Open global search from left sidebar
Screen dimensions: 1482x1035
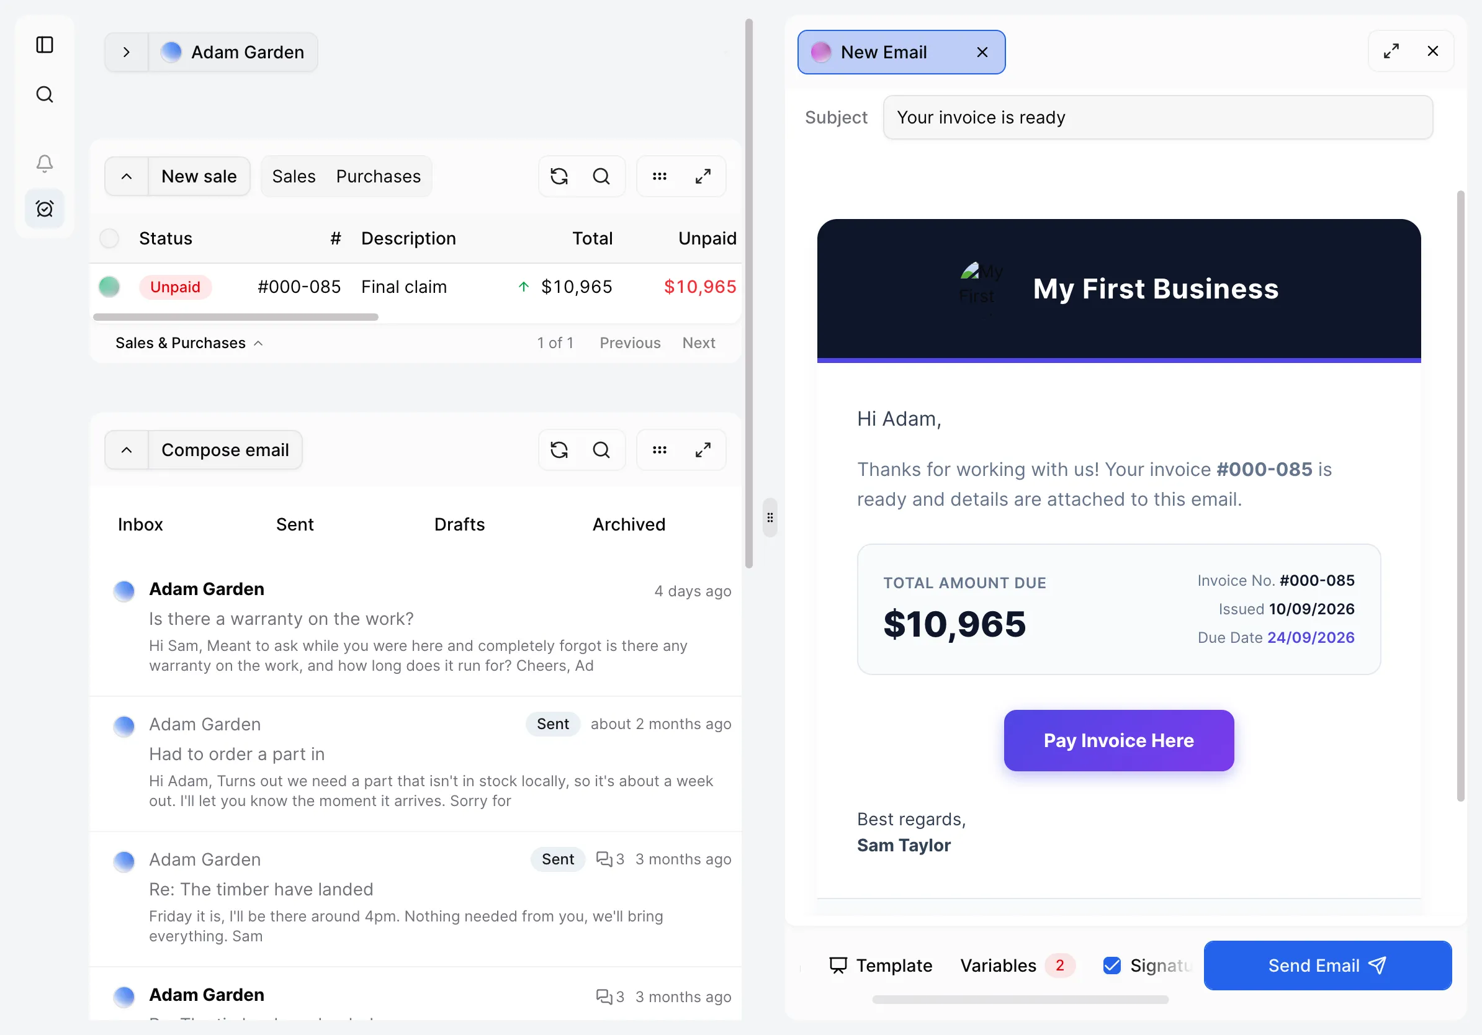45,94
